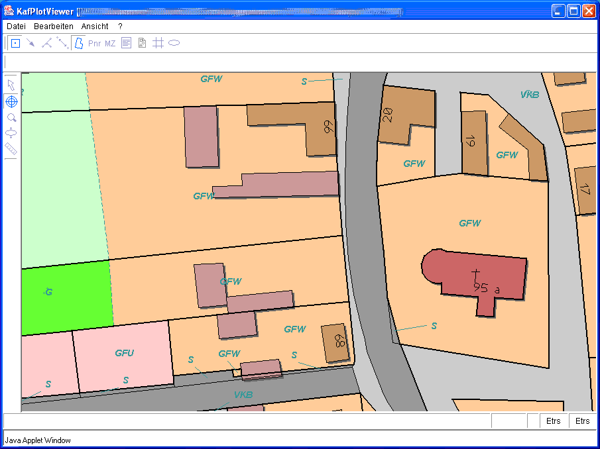Open the Bearbeiten menu
Viewport: 600px width, 449px height.
tap(54, 26)
